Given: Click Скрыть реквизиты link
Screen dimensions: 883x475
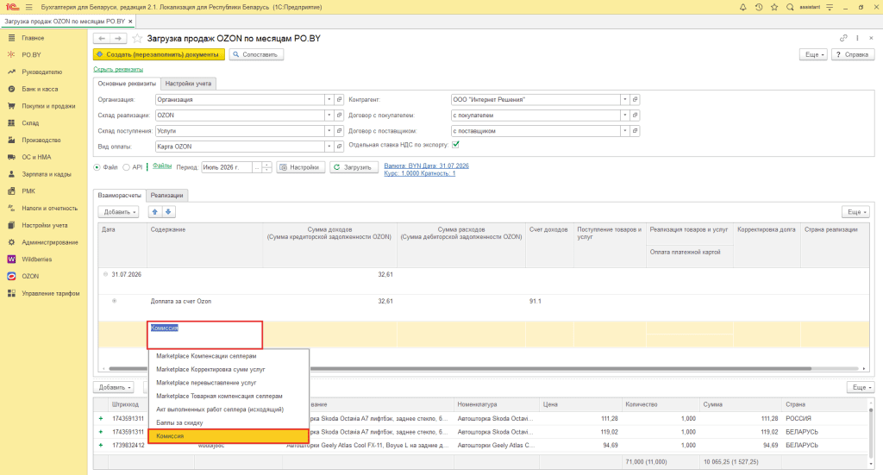Looking at the screenshot, I should [118, 69].
